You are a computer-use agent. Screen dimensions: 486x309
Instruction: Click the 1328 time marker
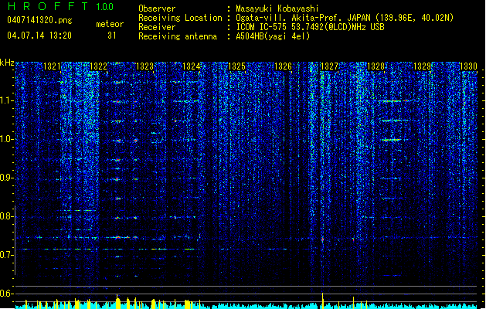tap(376, 66)
